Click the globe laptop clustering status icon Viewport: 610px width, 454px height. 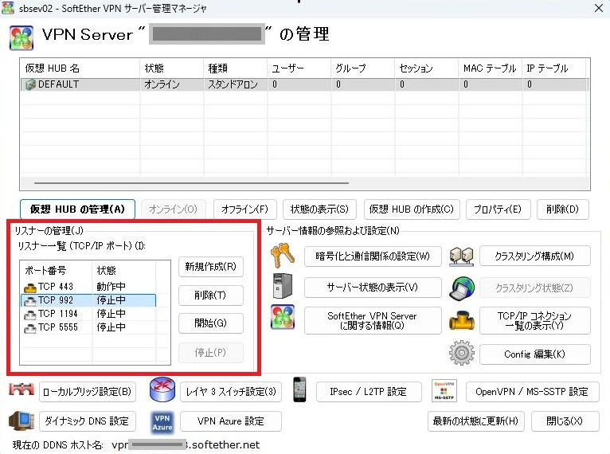point(462,288)
